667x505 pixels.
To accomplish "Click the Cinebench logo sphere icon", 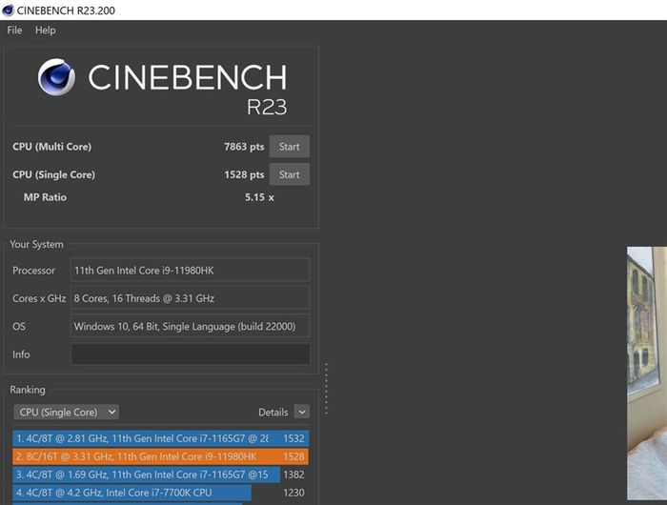I will coord(56,77).
